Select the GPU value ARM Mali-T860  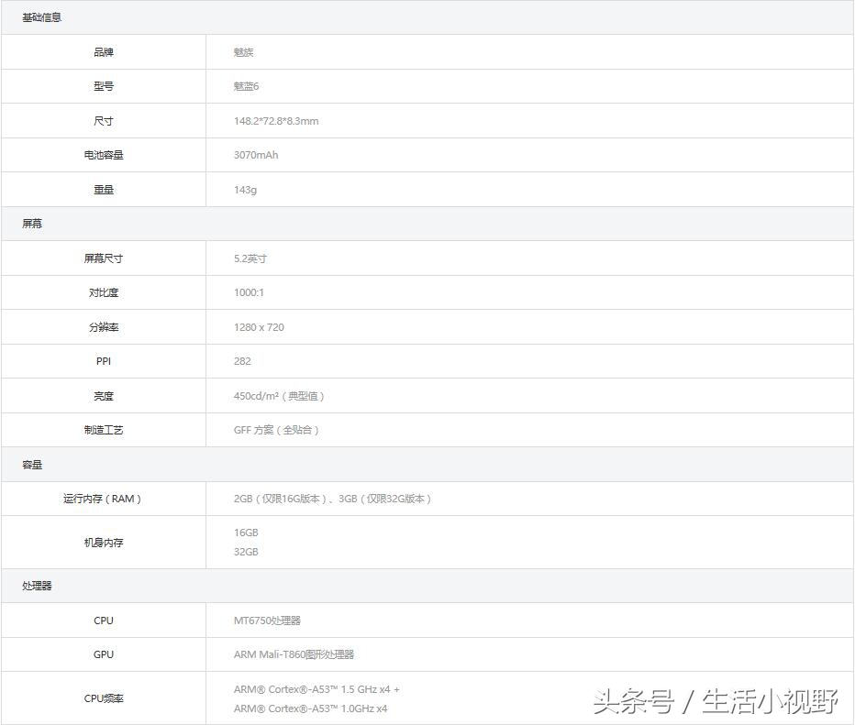tap(294, 654)
